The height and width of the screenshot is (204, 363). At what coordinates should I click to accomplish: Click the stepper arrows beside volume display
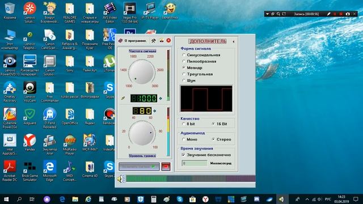click(x=155, y=111)
